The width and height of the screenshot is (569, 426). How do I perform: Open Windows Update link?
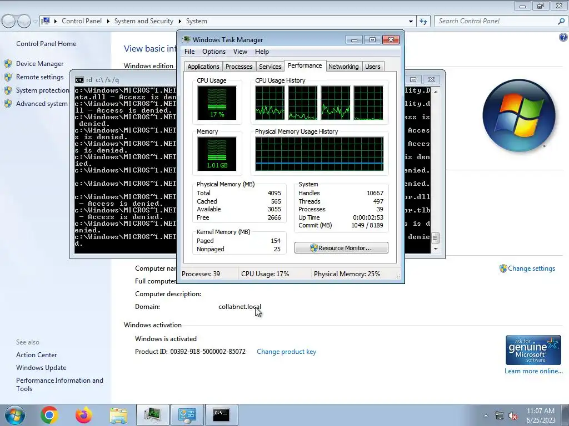pos(41,368)
